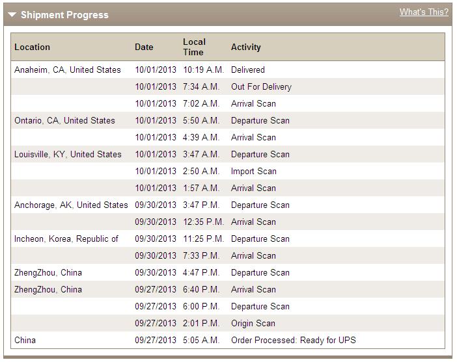Select the Local Time column header

coord(194,47)
